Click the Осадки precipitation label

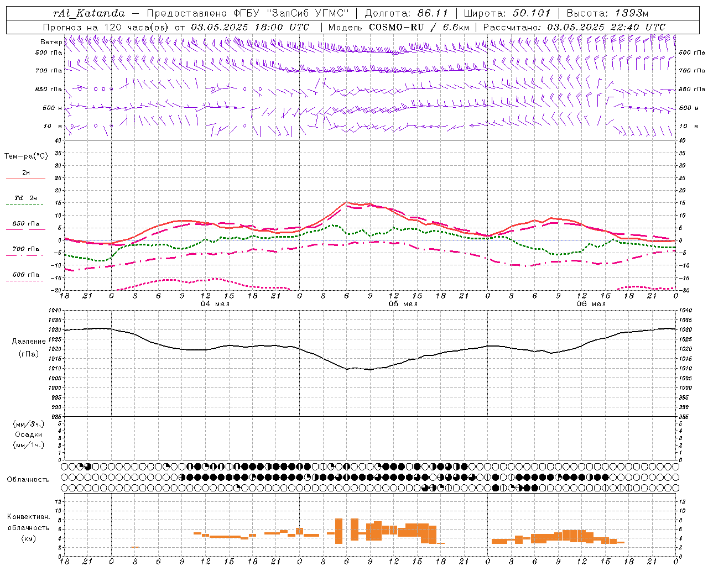pos(29,434)
